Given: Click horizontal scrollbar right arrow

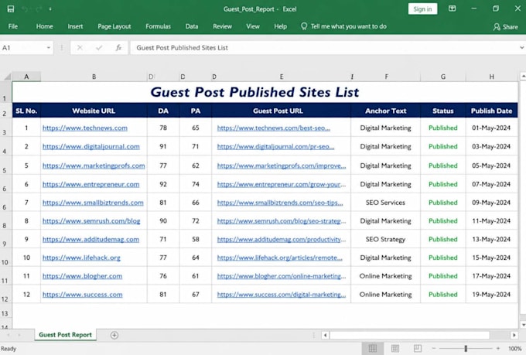Looking at the screenshot, I should pos(514,335).
